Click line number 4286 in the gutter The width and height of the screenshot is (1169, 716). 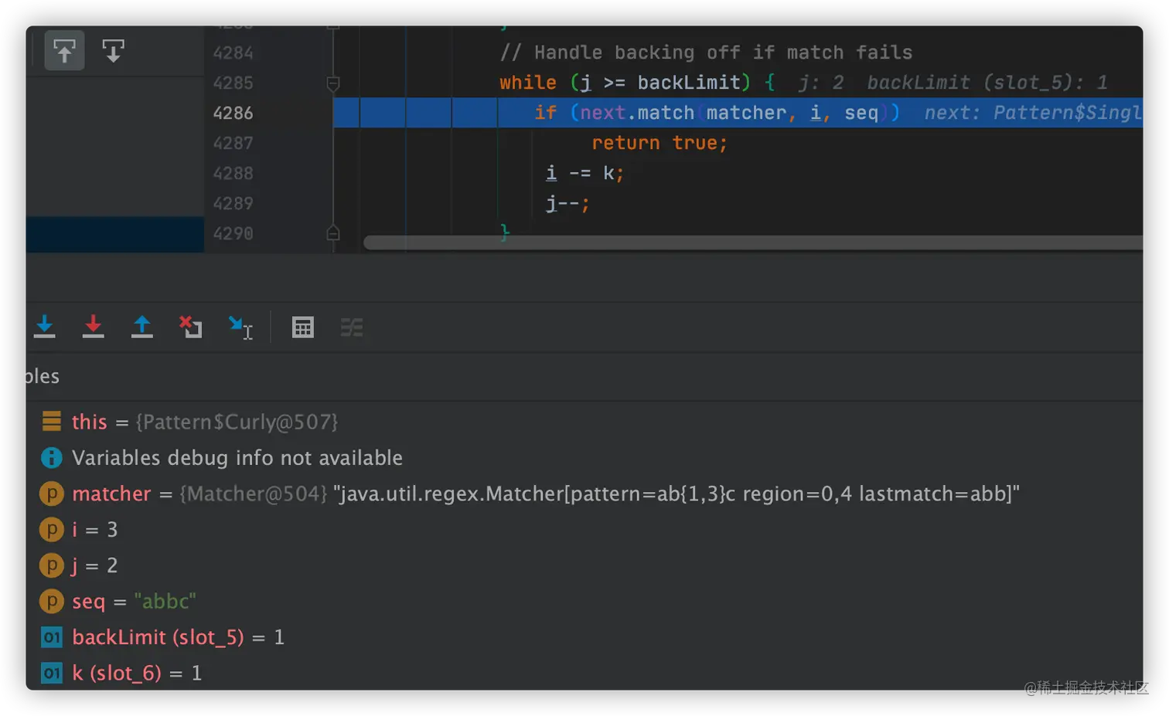[233, 113]
